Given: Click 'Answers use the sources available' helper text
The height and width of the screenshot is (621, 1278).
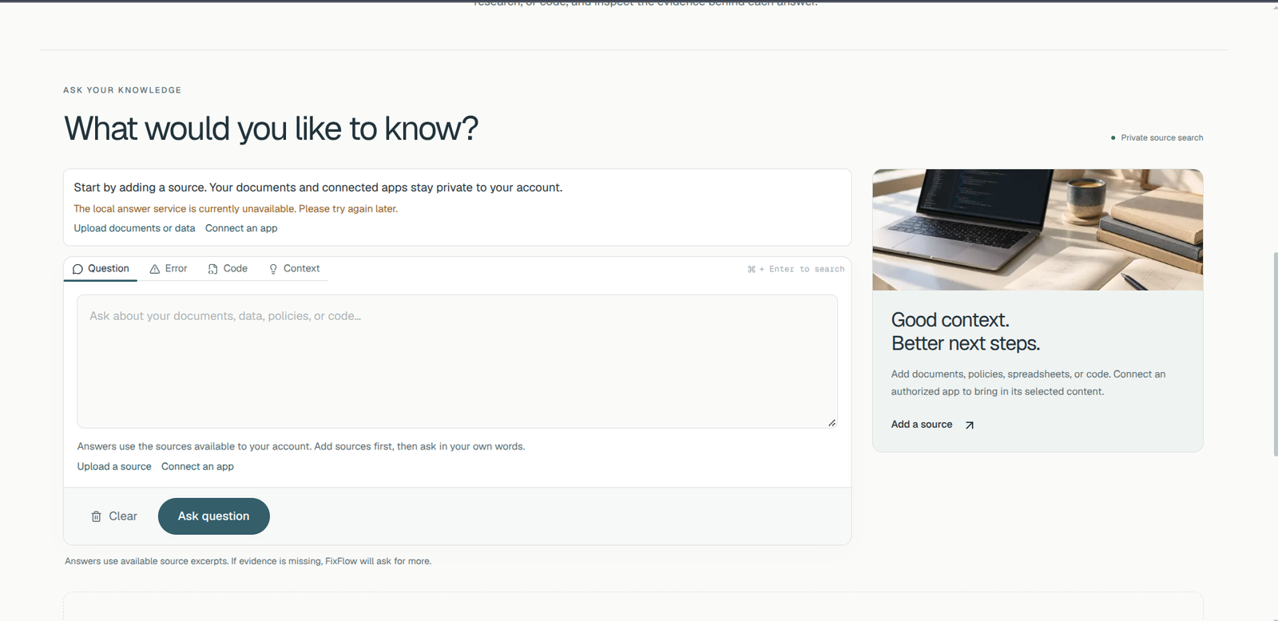Looking at the screenshot, I should 301,447.
